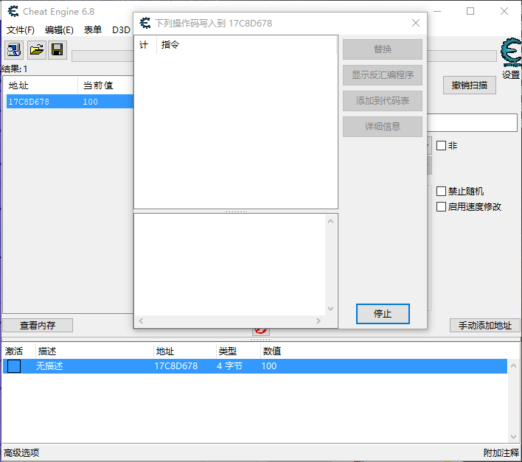Click the 详细信息 button
522x462 pixels.
383,127
